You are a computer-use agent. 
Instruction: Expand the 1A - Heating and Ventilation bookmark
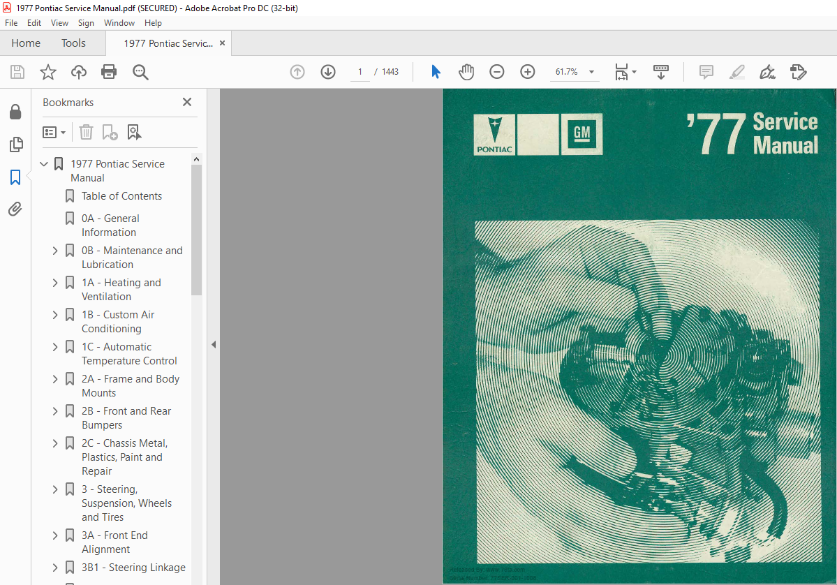[x=55, y=282]
